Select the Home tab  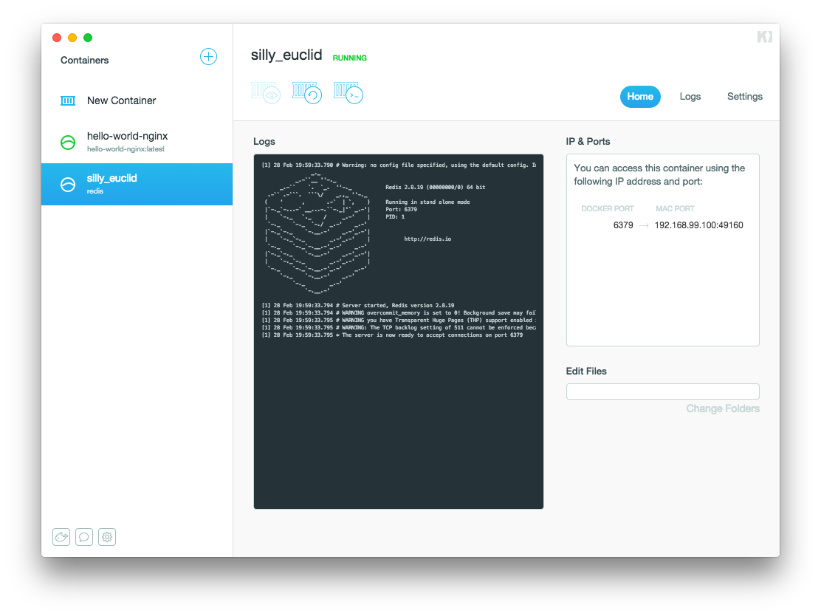tap(640, 96)
